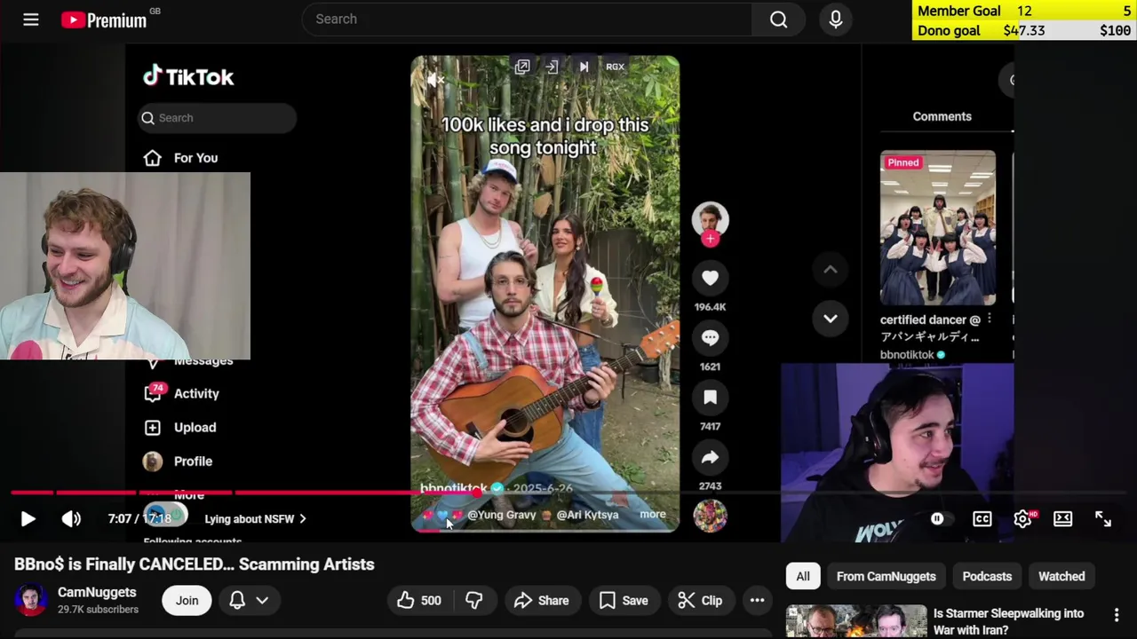Screen dimensions: 1137x639
Task: Open the CamNuggets channel name link
Action: point(97,592)
